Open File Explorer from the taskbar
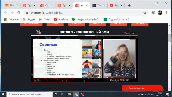Viewport: 172px width, 97px height. click(x=69, y=94)
